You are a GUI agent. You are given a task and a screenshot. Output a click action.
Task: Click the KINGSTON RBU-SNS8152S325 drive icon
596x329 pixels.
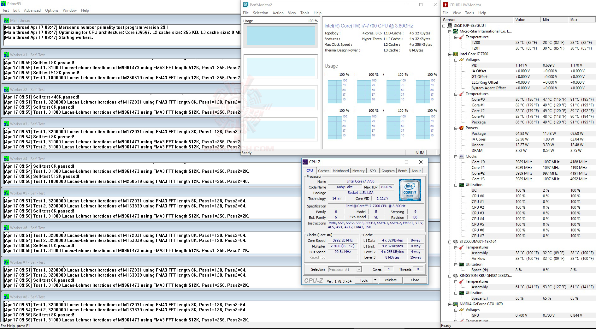(456, 276)
